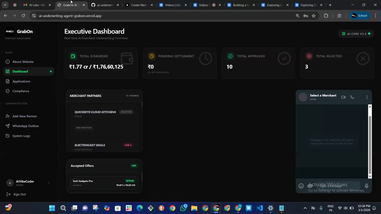This screenshot has width=381, height=214.
Task: Click the Compliance shield icon
Action: tap(8, 91)
